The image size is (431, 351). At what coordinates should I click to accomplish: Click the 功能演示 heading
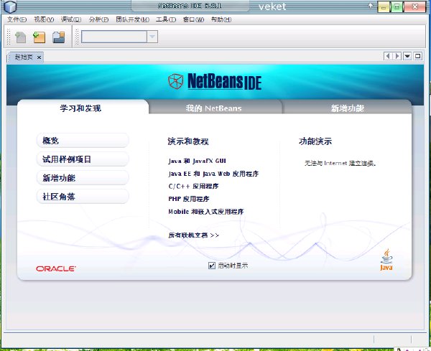315,141
